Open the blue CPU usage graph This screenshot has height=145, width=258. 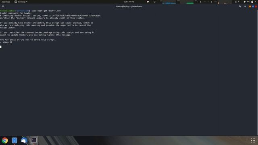169,2
